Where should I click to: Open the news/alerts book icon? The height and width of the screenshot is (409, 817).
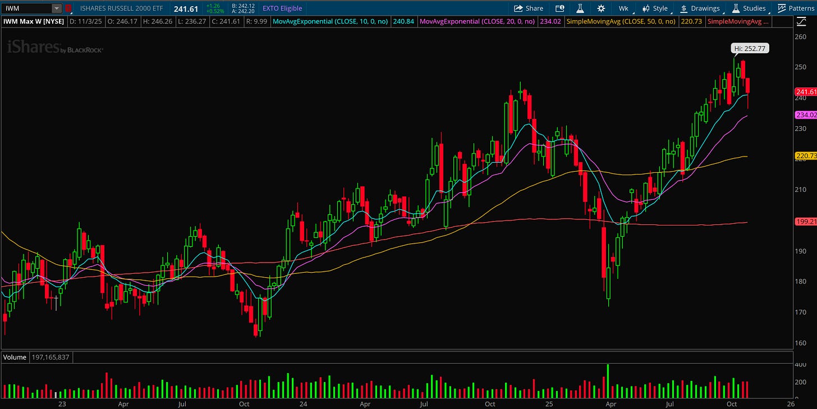559,8
